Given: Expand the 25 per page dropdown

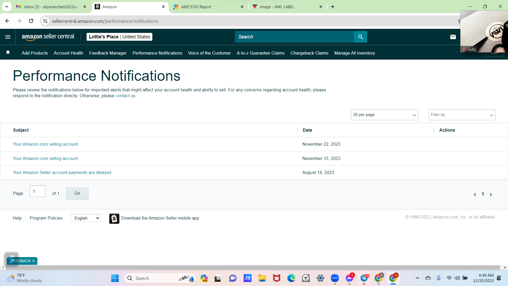Looking at the screenshot, I should pos(384,115).
